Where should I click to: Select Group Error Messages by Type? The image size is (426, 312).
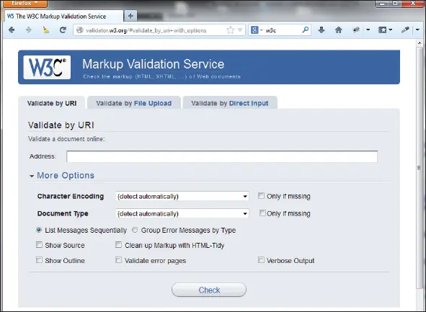[x=135, y=230]
